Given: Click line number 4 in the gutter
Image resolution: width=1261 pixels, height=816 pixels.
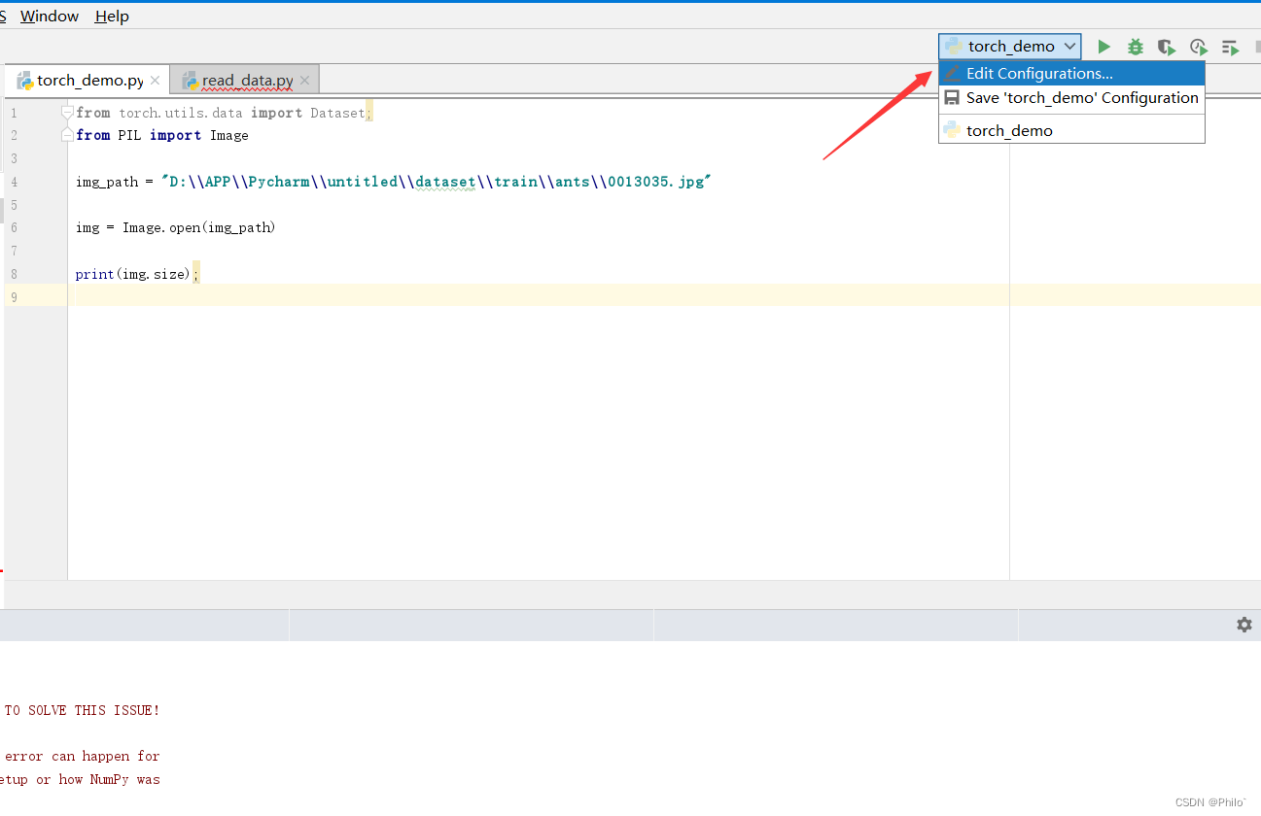Looking at the screenshot, I should pos(14,182).
